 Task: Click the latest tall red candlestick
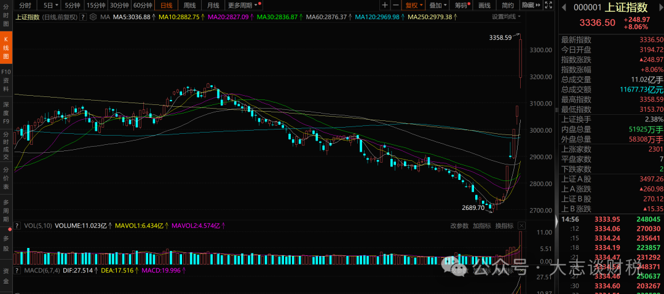click(x=521, y=58)
